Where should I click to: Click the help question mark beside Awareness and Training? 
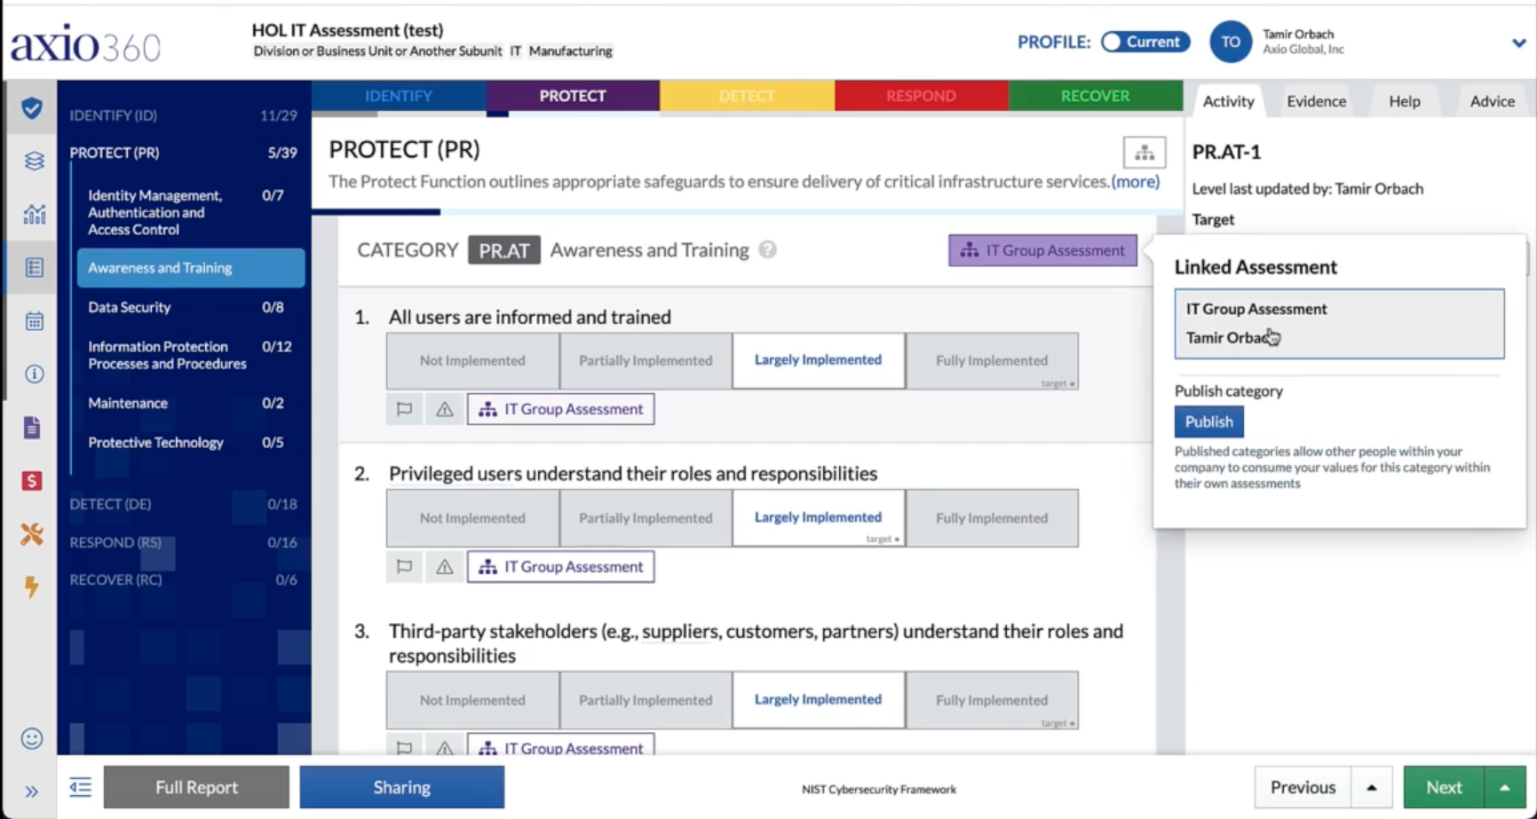coord(768,250)
